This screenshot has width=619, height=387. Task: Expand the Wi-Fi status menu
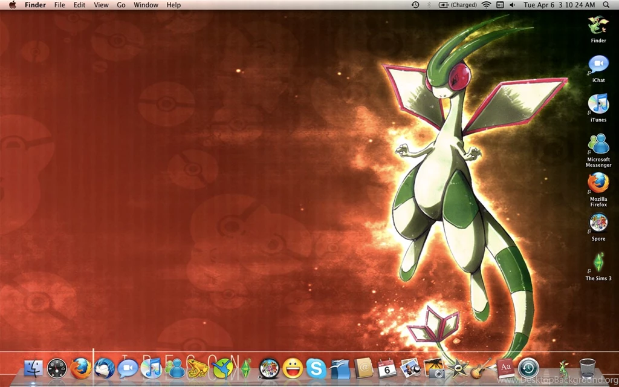486,5
